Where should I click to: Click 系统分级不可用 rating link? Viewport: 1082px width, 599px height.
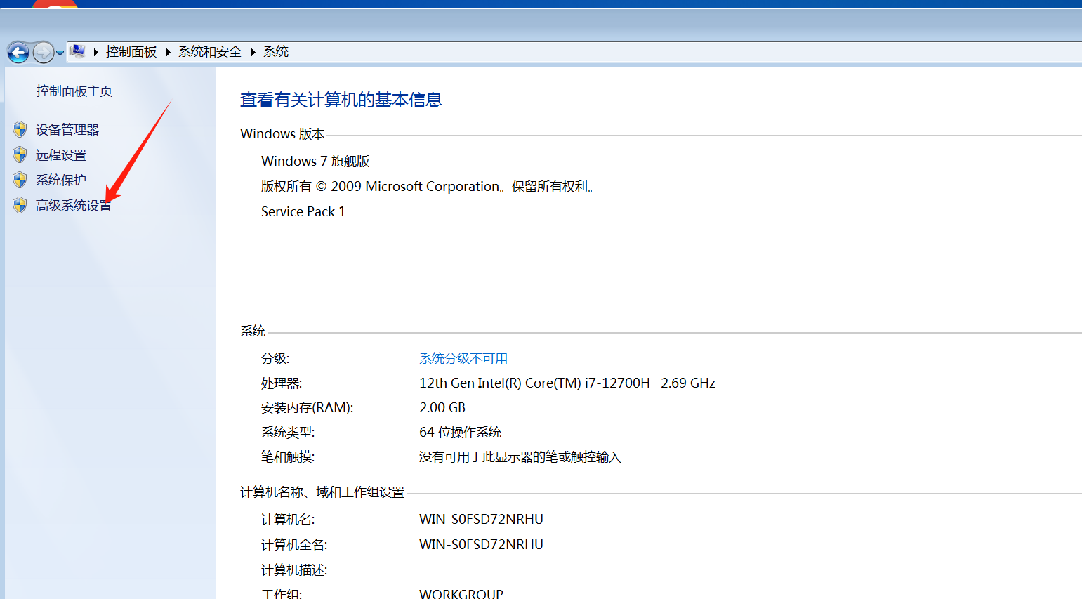463,359
